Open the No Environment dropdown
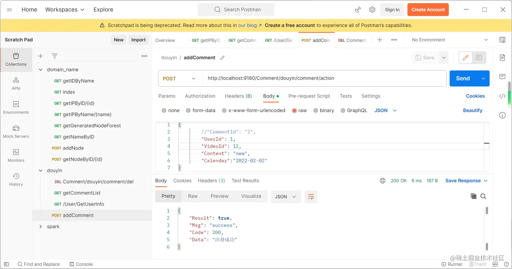Image resolution: width=512 pixels, height=269 pixels. pyautogui.click(x=450, y=40)
